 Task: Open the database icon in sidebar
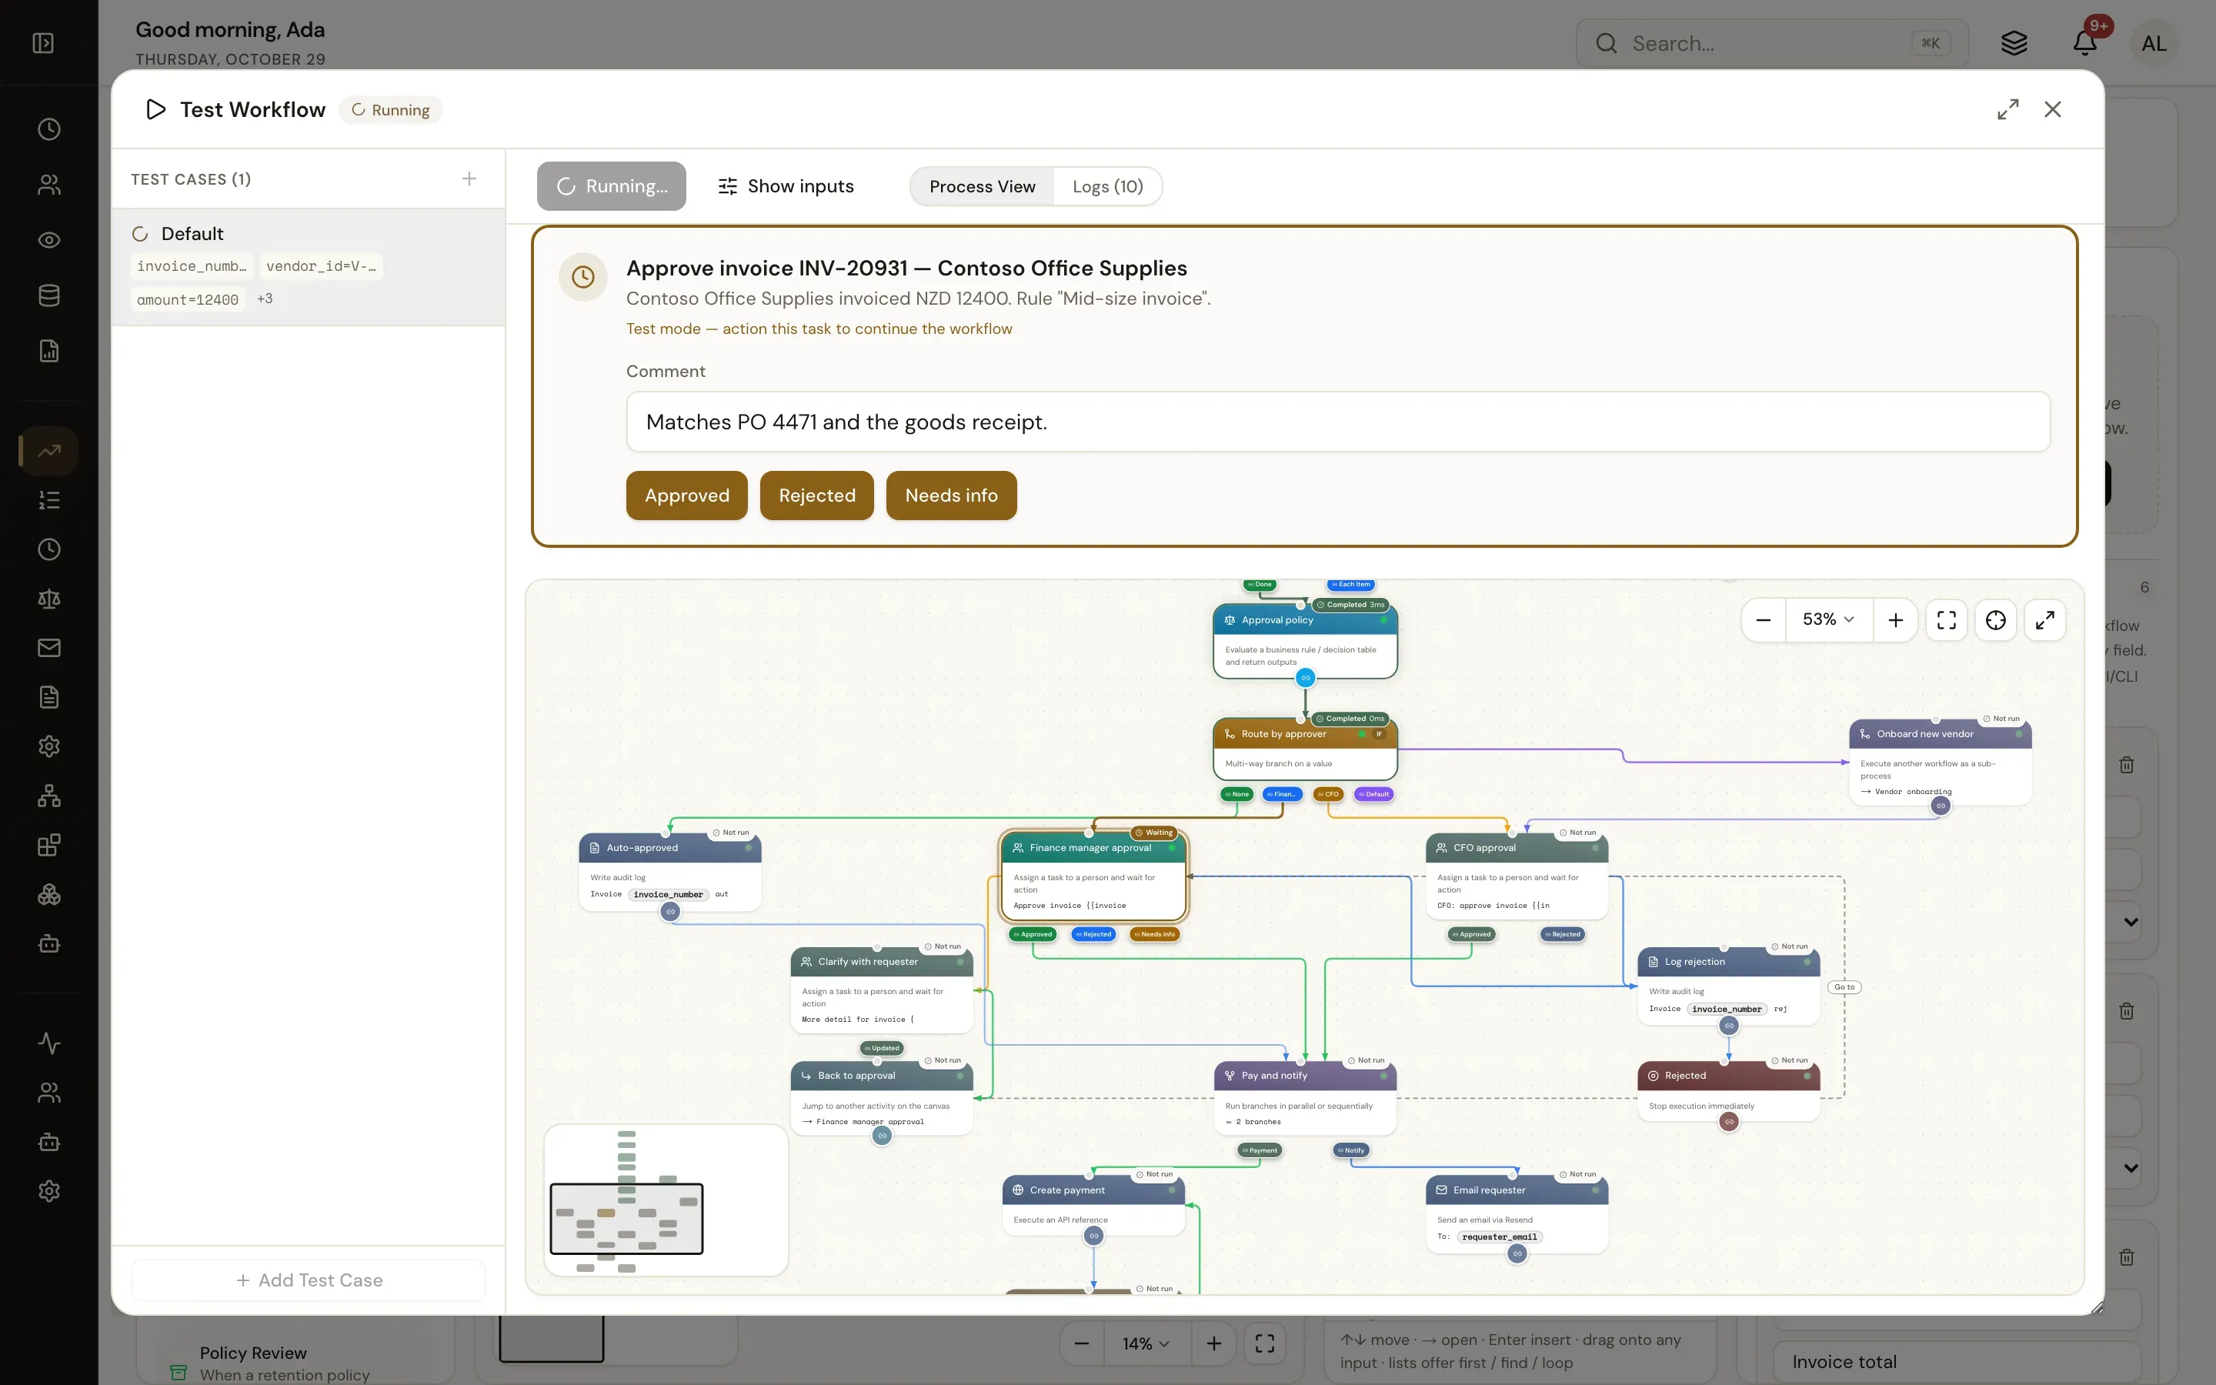point(49,296)
